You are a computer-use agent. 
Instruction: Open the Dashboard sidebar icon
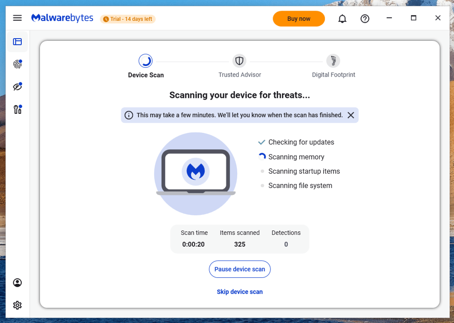(x=17, y=42)
